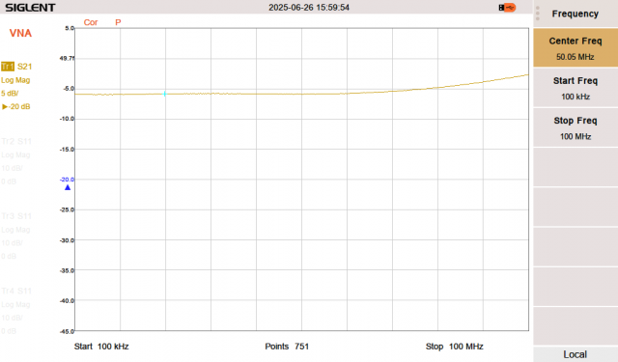Click the VNA mode label
The width and height of the screenshot is (618, 362).
20,33
